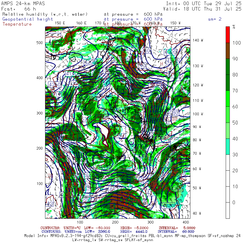Click the "90 W" longitude label
The image size is (243, 243).
[197, 127]
